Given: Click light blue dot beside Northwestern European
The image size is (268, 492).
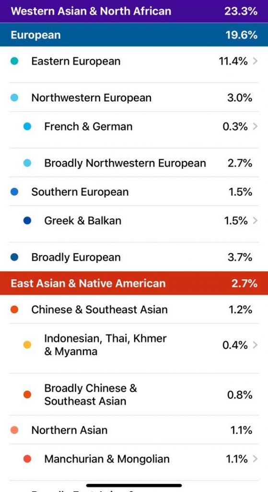Looking at the screenshot, I should tap(14, 98).
